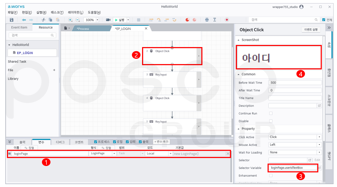Open the zoom percentage dropdown
This screenshot has width=337, height=187.
point(97,20)
